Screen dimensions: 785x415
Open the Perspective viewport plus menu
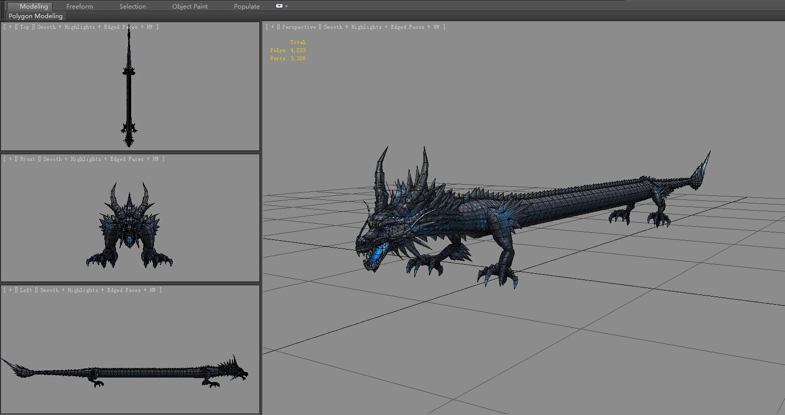click(272, 27)
